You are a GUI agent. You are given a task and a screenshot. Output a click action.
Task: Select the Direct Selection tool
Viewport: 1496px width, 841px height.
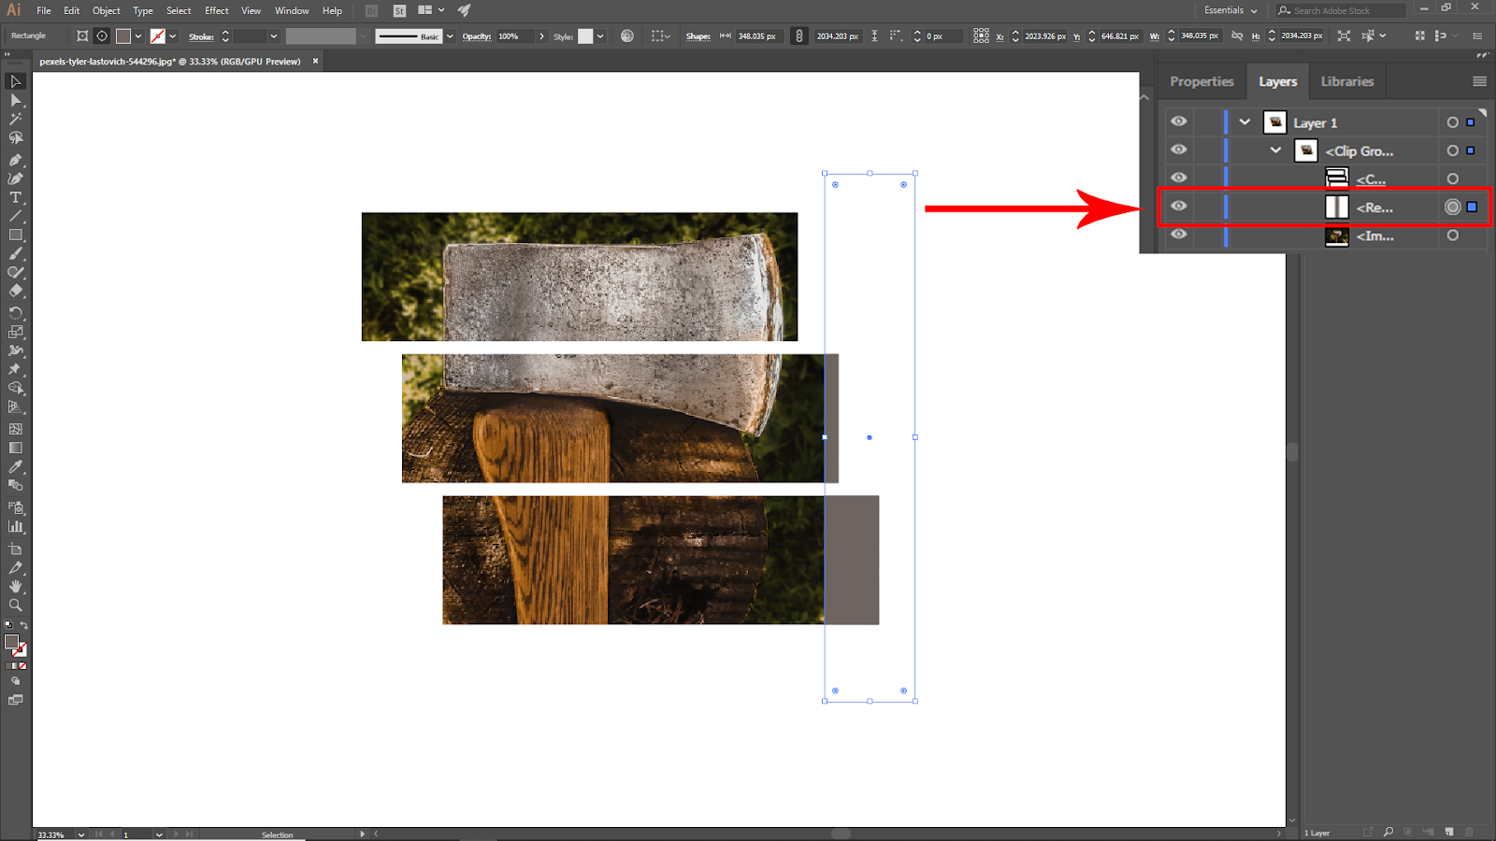coord(16,100)
